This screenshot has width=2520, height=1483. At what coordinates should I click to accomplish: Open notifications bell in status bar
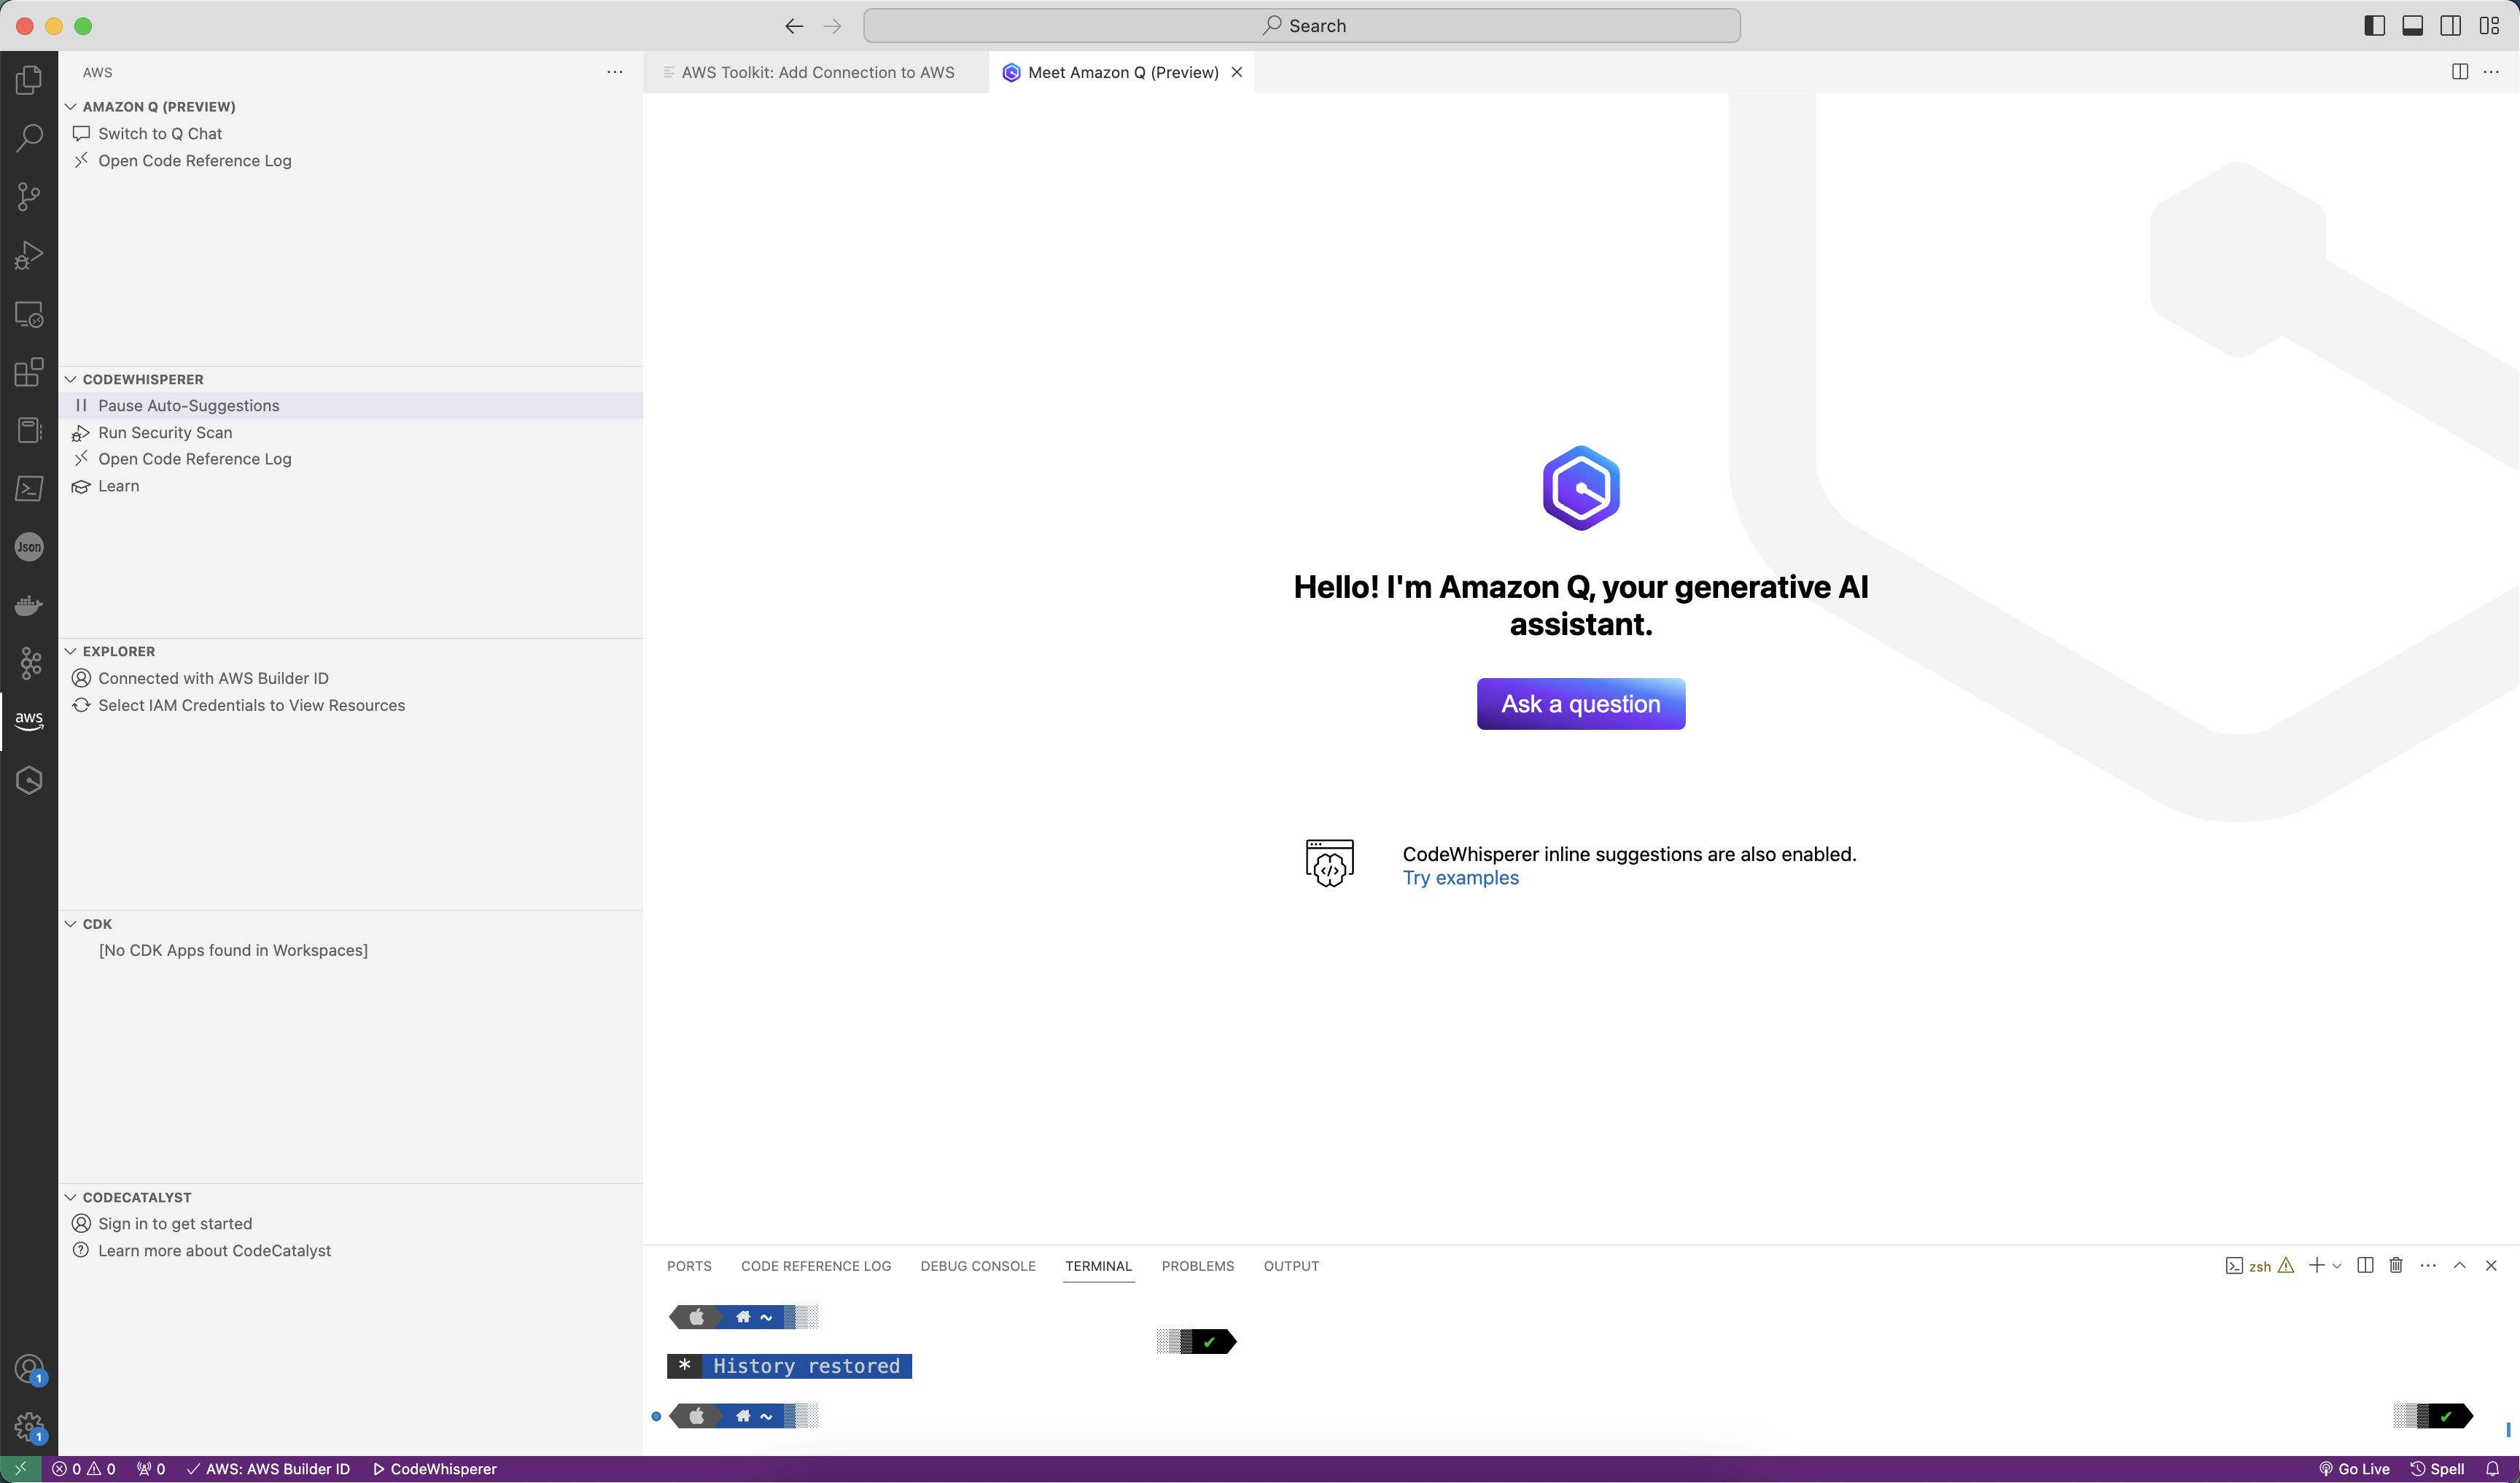point(2493,1469)
